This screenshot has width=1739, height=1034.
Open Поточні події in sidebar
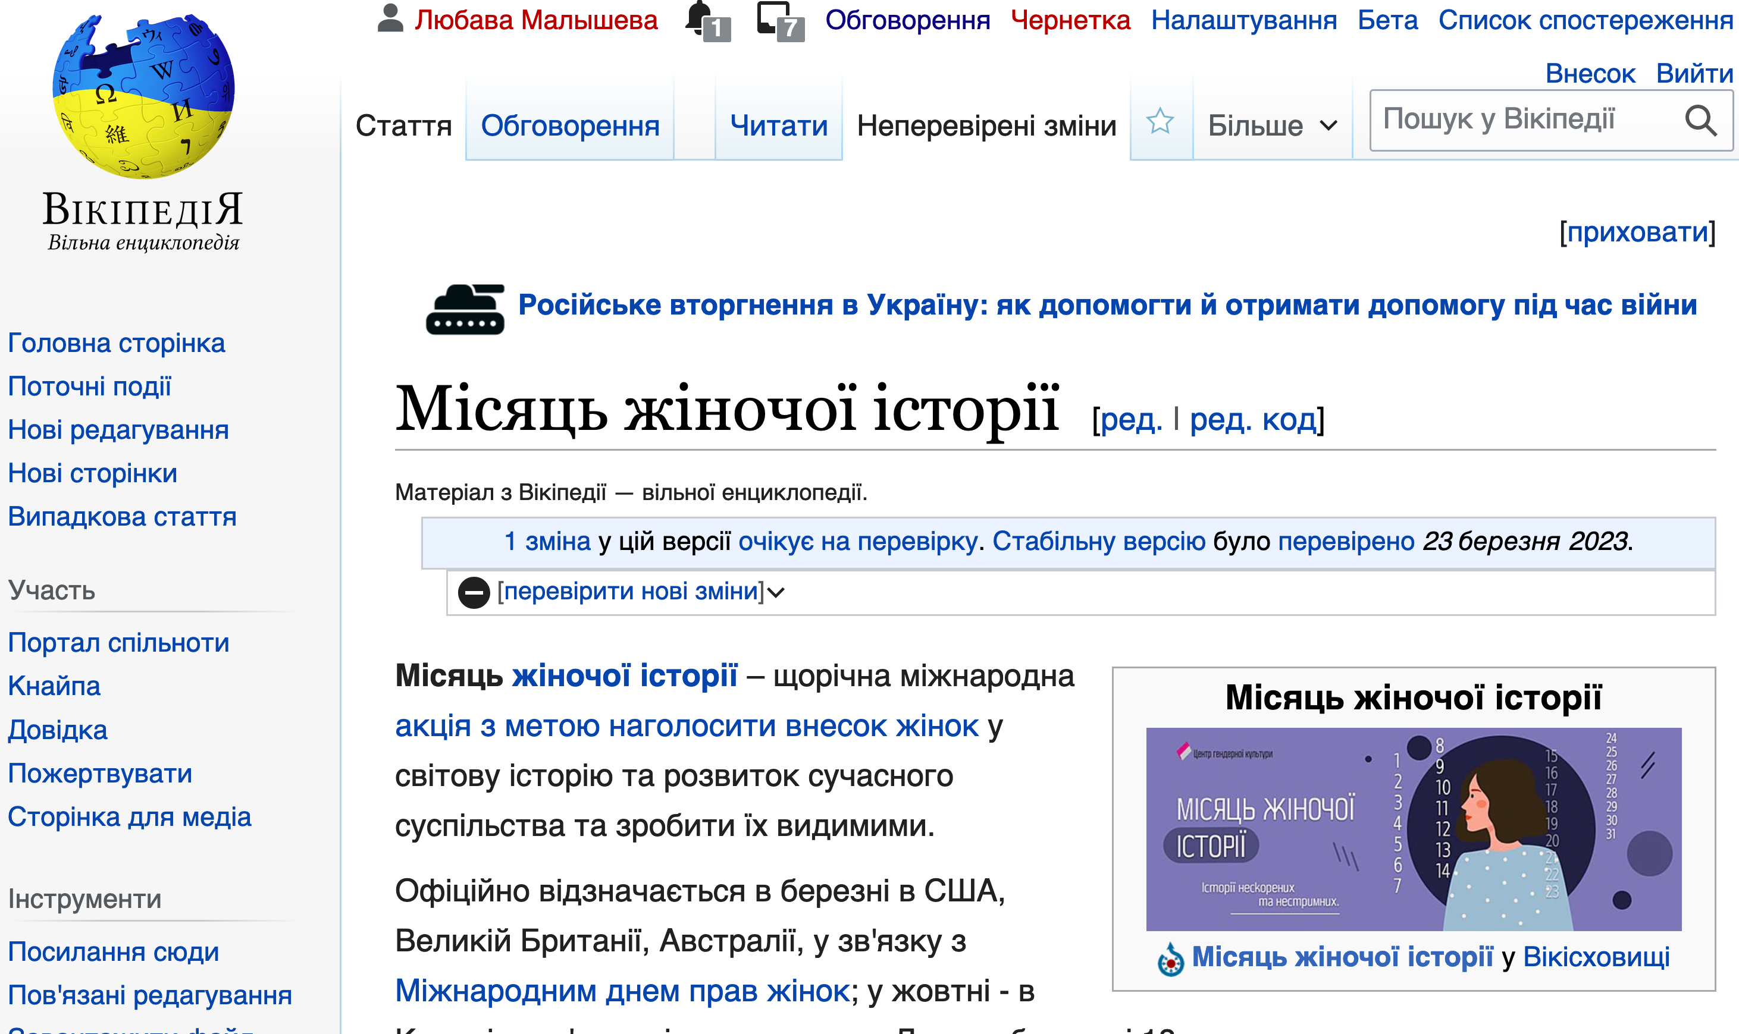click(x=89, y=386)
